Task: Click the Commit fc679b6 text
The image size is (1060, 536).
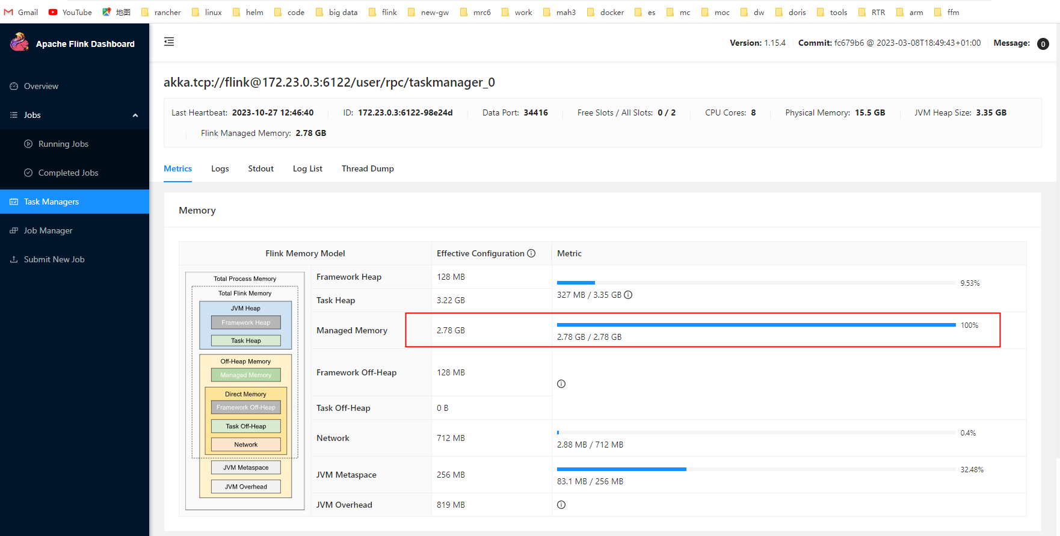Action: (x=889, y=43)
